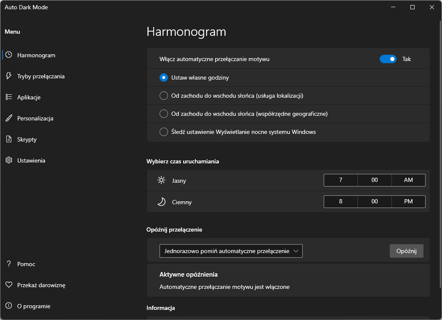Open hour picker for Jasny time

tap(341, 180)
